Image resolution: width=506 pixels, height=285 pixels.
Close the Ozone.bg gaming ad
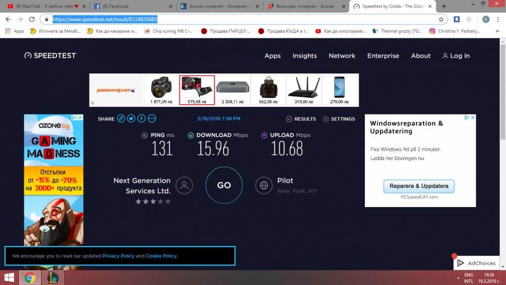pos(80,117)
